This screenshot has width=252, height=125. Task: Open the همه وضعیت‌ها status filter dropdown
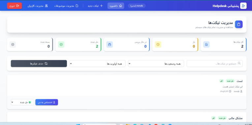(x=156, y=63)
